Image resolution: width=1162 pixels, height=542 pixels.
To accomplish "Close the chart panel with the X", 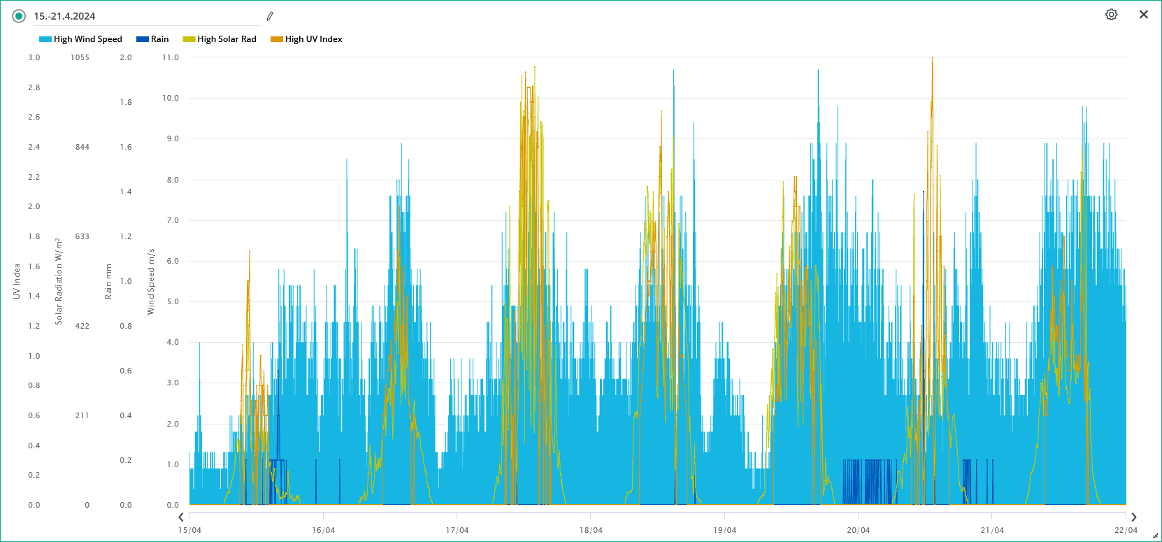I will click(1144, 15).
